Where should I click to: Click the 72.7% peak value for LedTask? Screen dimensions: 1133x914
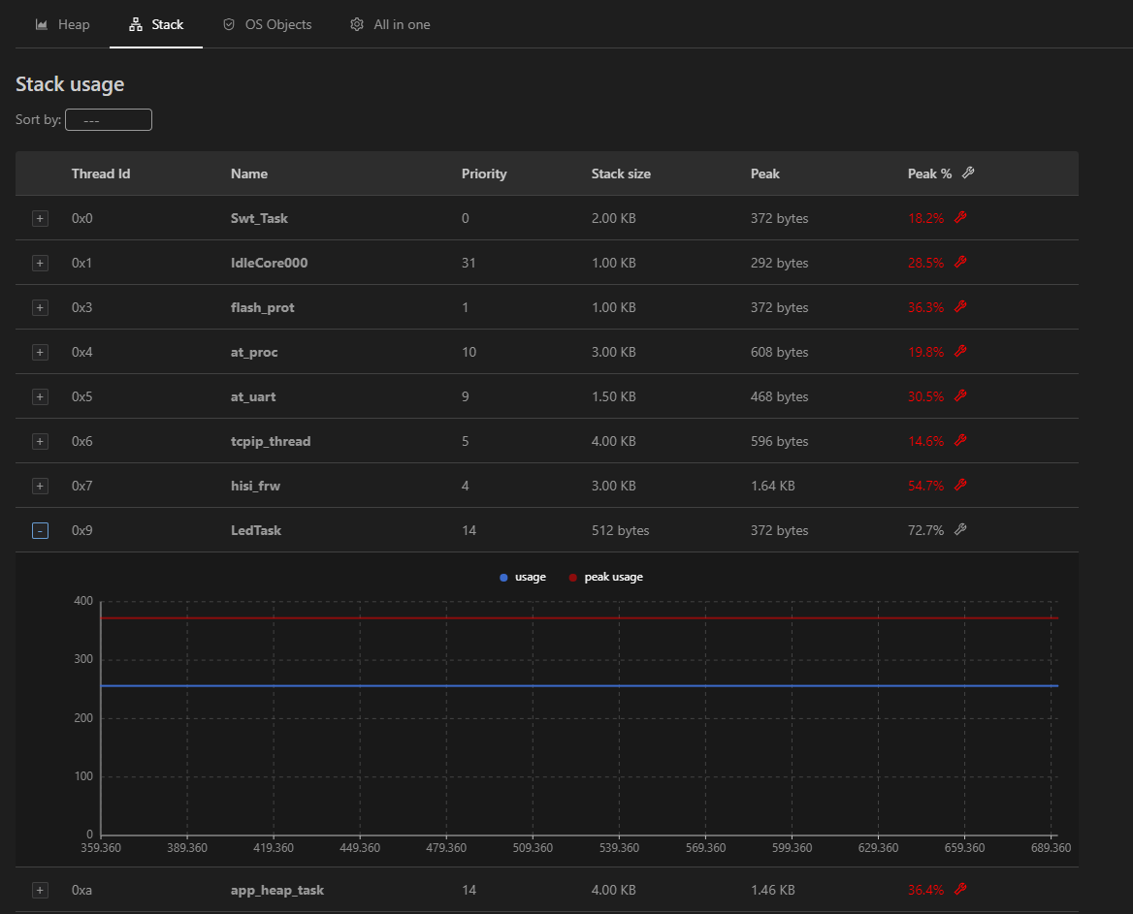[925, 530]
